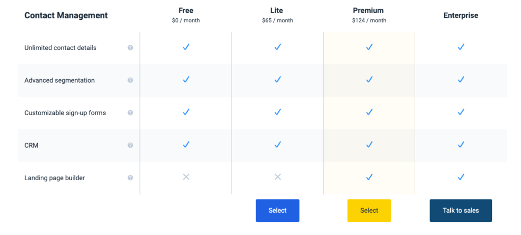Click question mark next to Customizable sign-up forms
521x235 pixels.
[x=130, y=113]
